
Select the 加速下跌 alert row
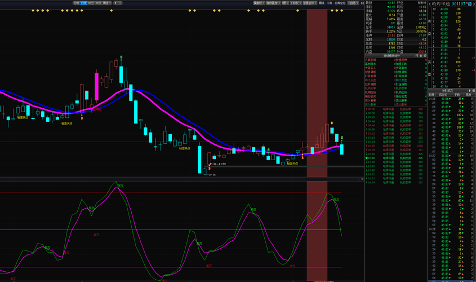point(411,64)
